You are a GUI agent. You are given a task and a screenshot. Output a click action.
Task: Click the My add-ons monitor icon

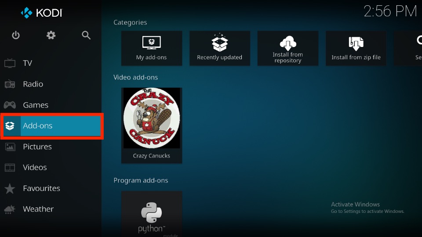[x=152, y=43]
